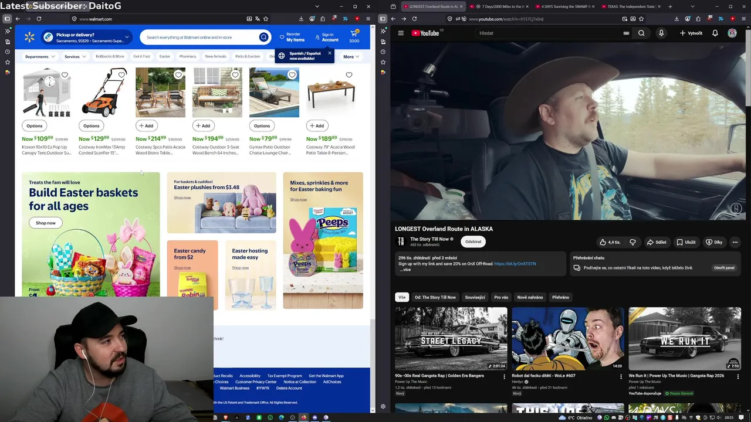The width and height of the screenshot is (751, 422).
Task: Favorite the Gymax Patio Chaise Lounge Chair
Action: [292, 75]
